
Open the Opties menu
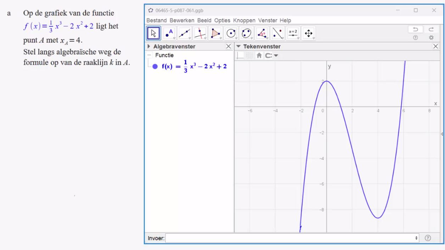tap(222, 21)
